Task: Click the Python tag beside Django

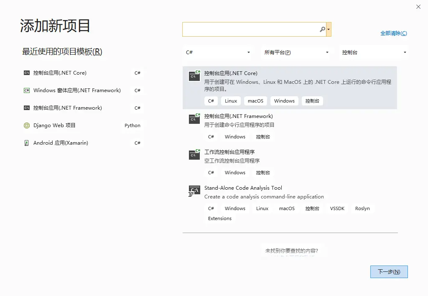Action: point(132,125)
